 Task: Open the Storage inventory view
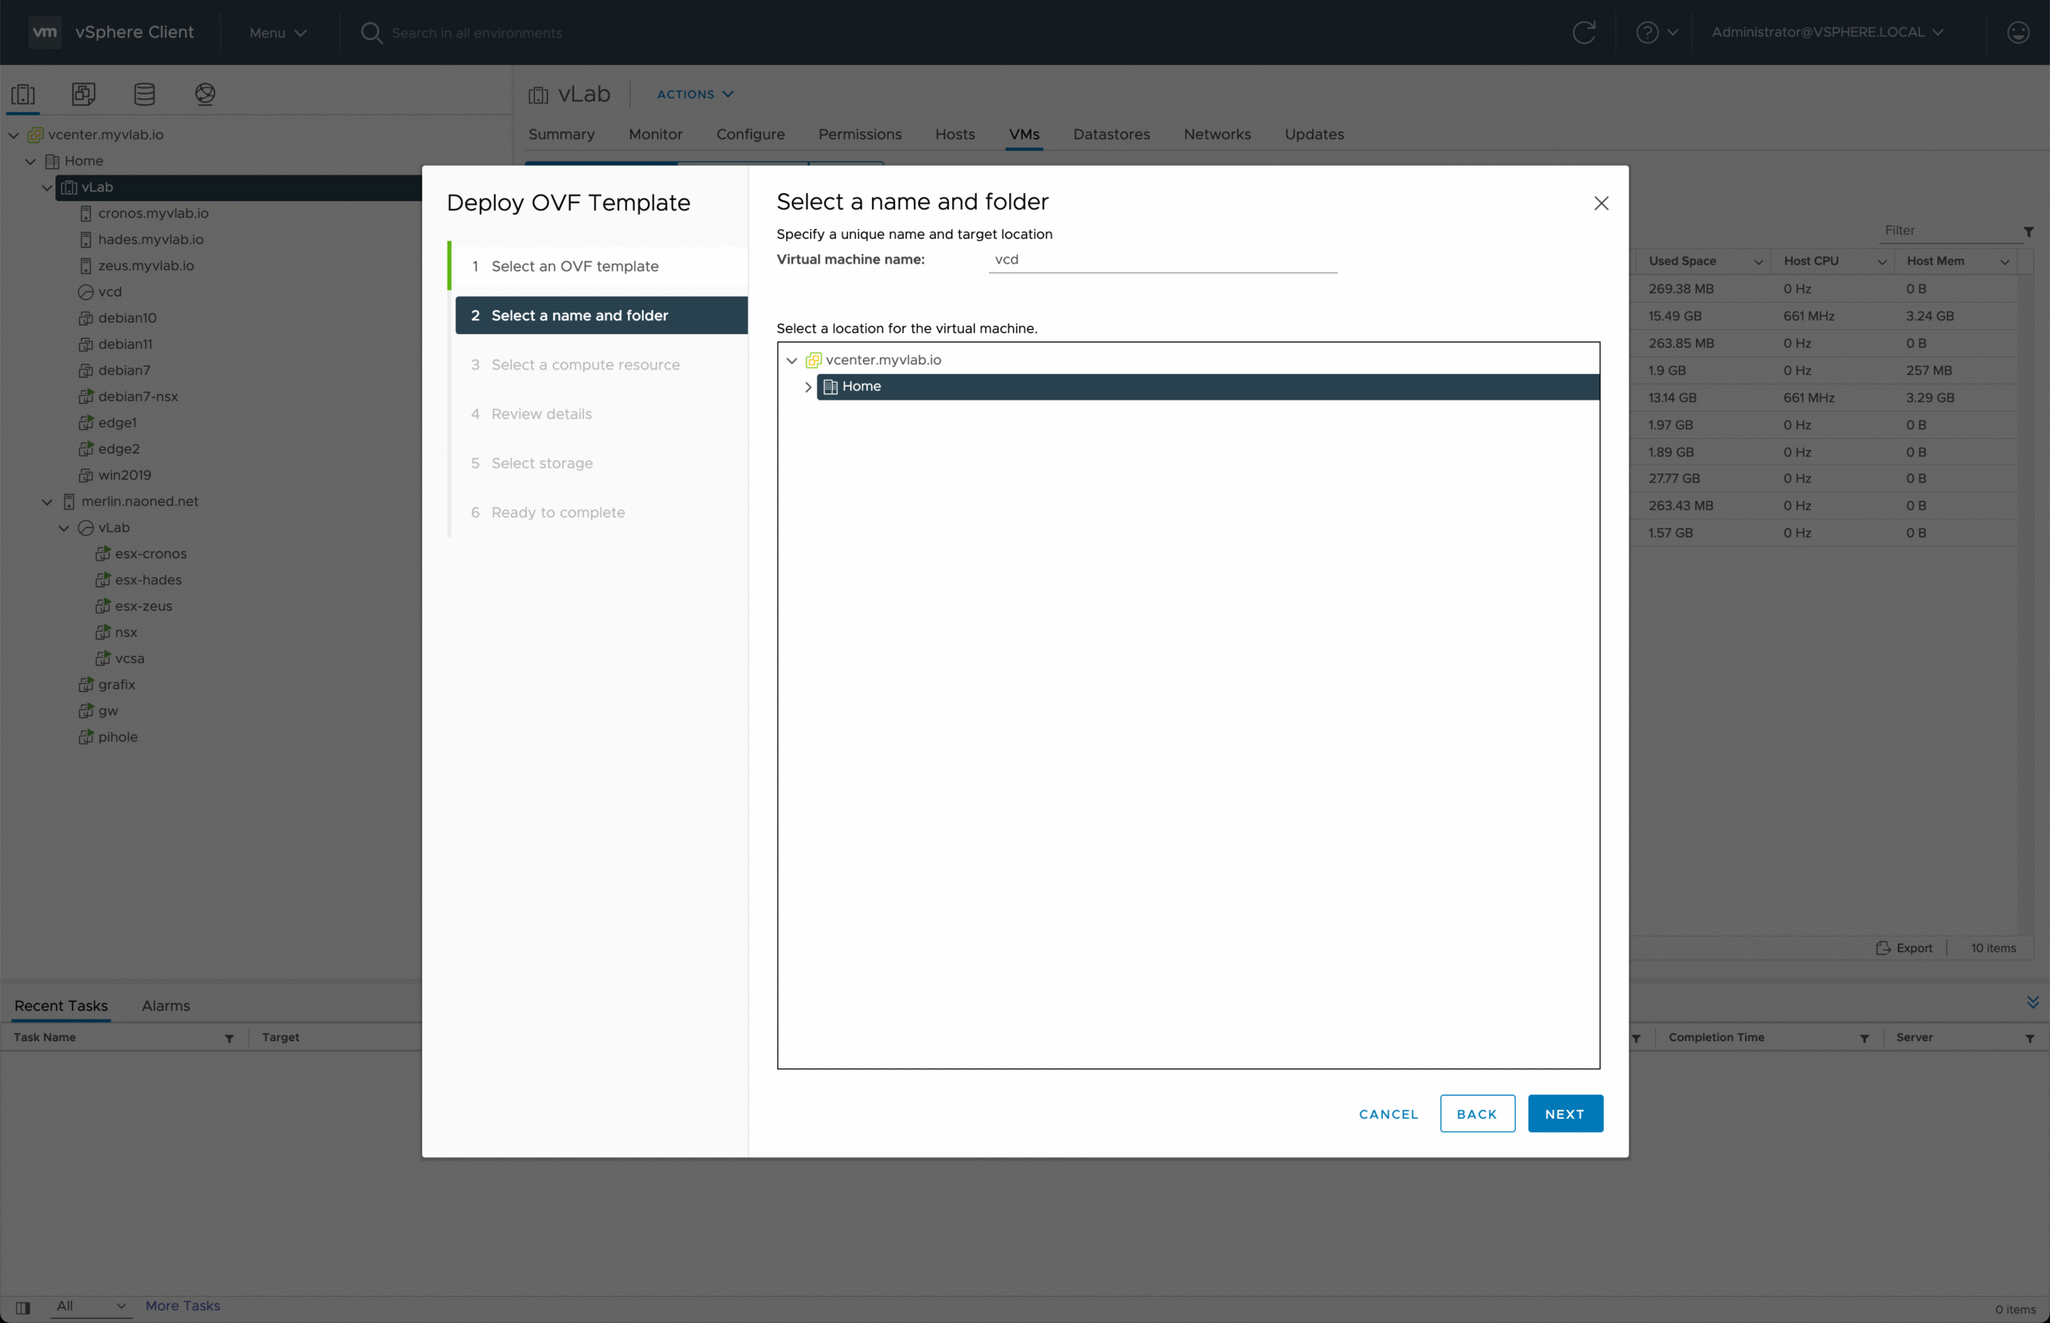144,94
